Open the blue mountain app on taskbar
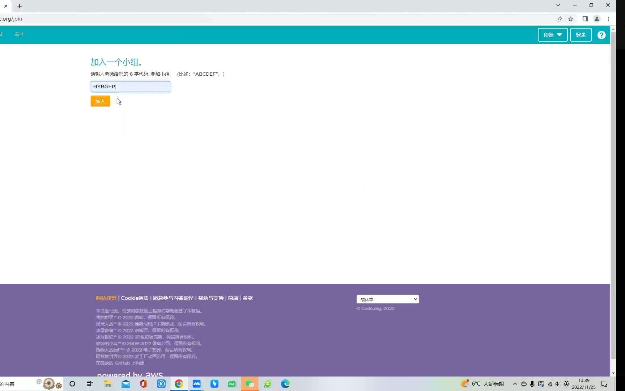Viewport: 625px width, 391px height. tap(196, 384)
